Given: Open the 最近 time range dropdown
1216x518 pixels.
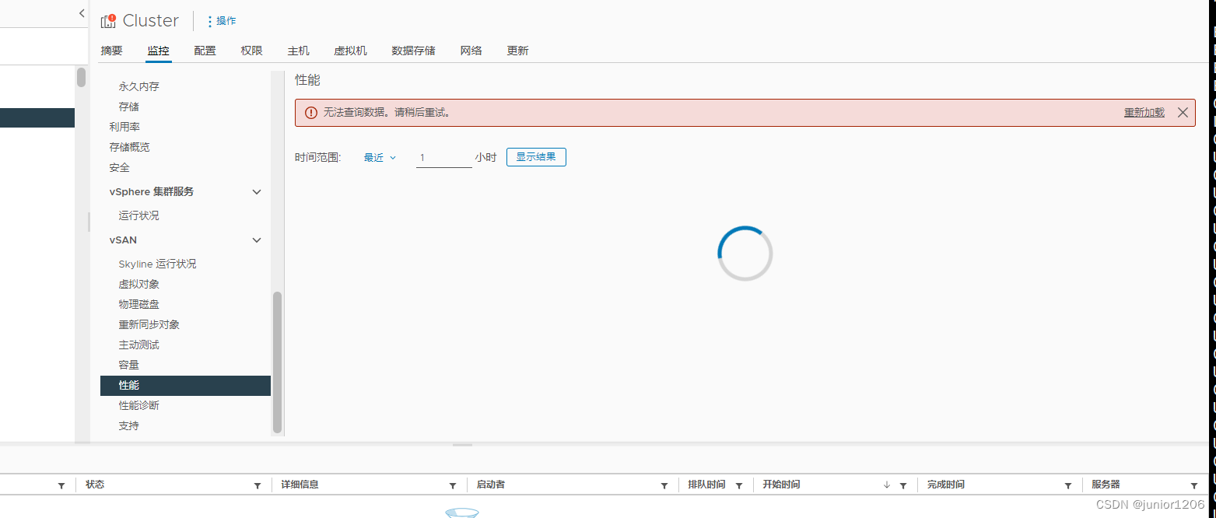Looking at the screenshot, I should point(380,157).
